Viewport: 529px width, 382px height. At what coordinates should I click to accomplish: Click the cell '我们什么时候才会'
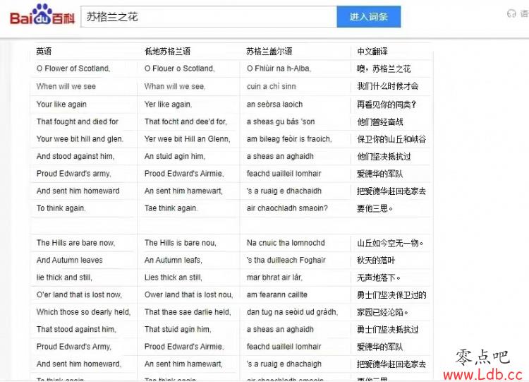pos(388,86)
